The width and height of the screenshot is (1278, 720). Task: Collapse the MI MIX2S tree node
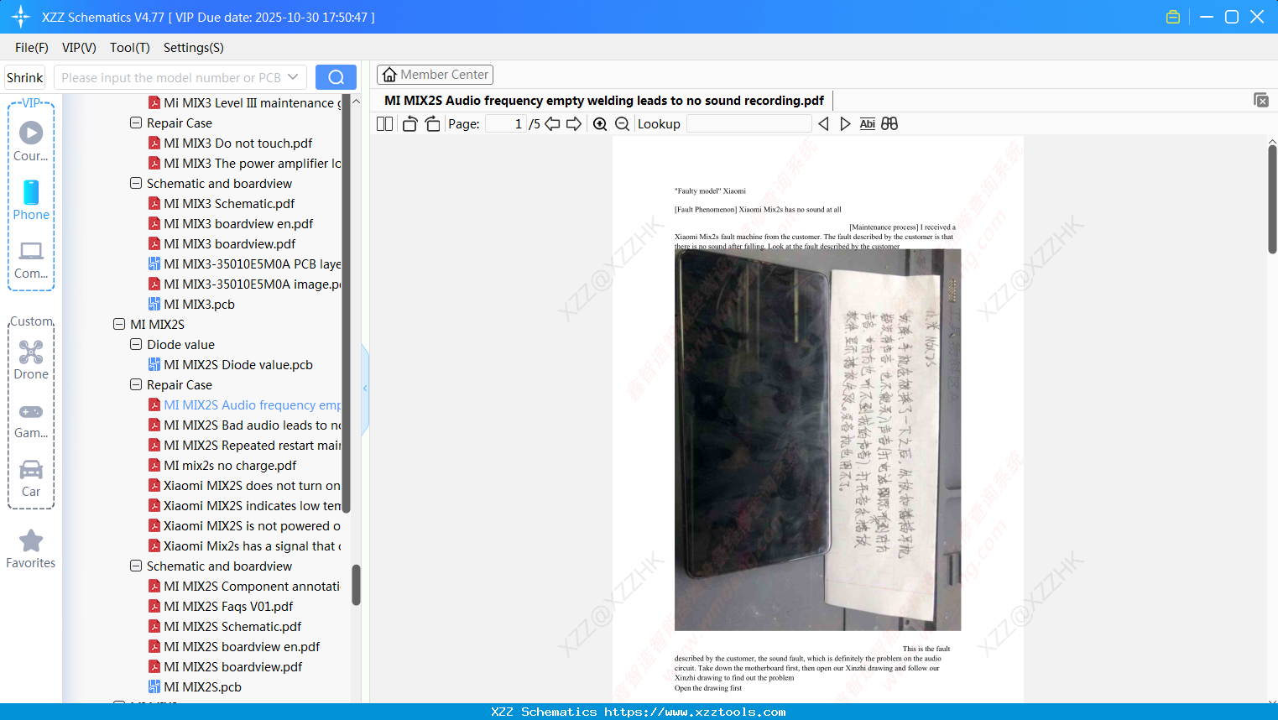(x=119, y=324)
